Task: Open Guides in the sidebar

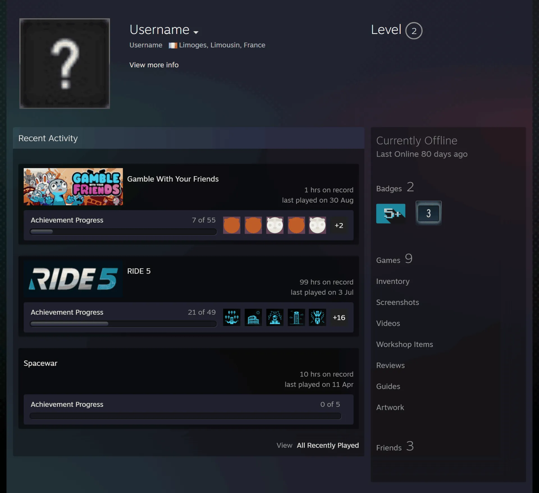Action: pos(388,386)
